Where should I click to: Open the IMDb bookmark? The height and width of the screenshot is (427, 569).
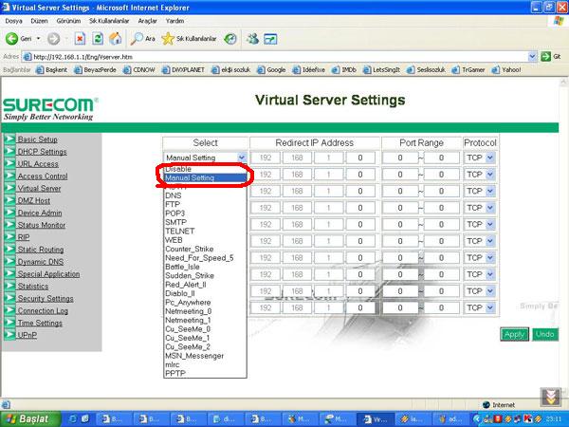pyautogui.click(x=344, y=69)
